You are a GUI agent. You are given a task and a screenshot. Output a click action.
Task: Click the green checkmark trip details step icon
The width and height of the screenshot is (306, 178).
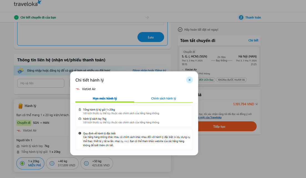pyautogui.click(x=16, y=17)
